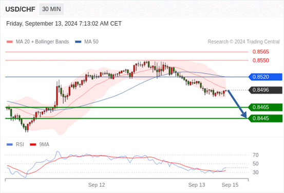284x193 pixels.
Task: Click the green 0.8465 support tag
Action: pos(266,107)
